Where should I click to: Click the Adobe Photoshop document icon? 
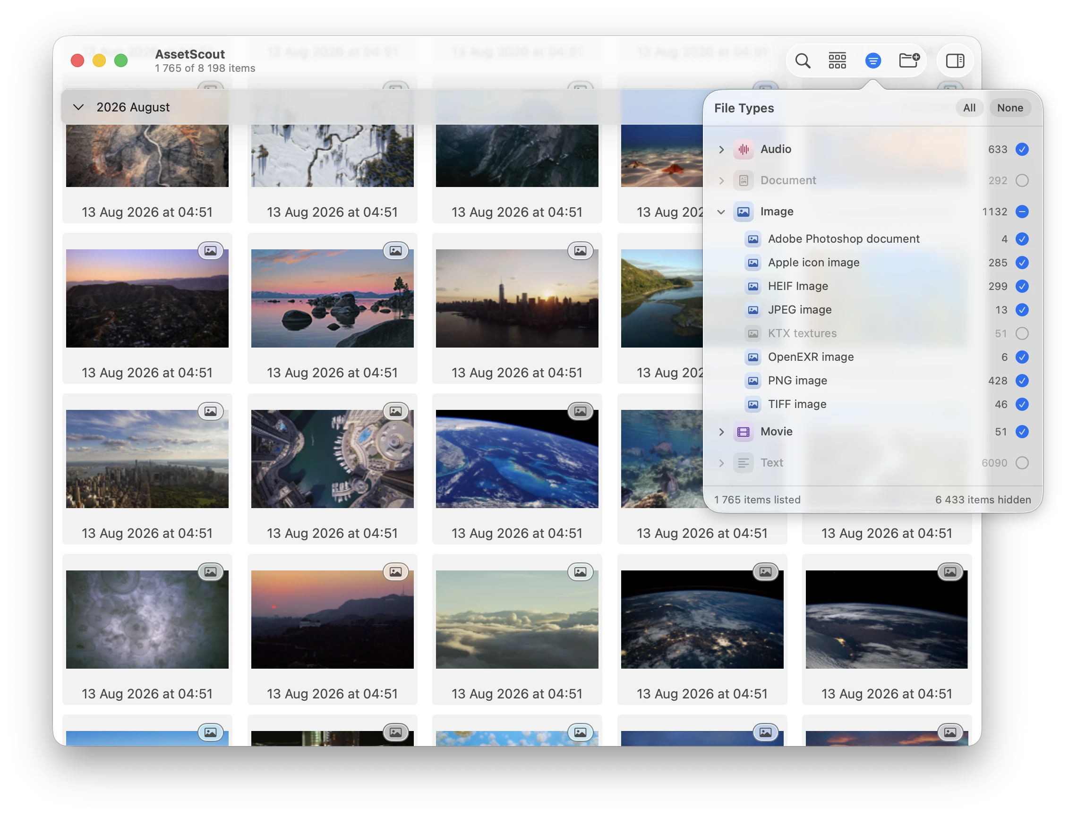pos(753,239)
